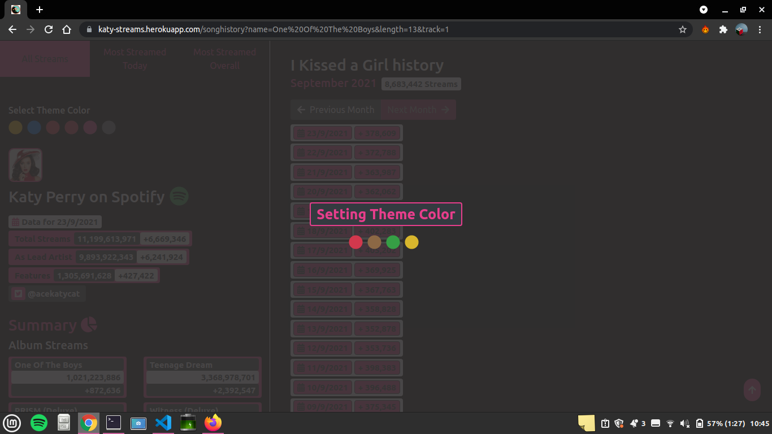Switch to Most Streamed Today tab
The image size is (772, 434).
135,59
